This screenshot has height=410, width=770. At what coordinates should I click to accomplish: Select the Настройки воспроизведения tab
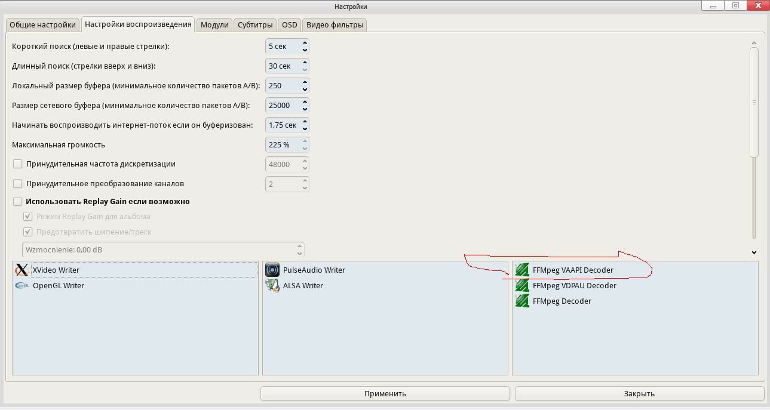[138, 24]
